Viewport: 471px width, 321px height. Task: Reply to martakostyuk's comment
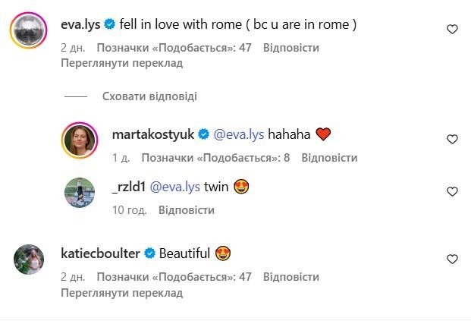[x=329, y=158]
